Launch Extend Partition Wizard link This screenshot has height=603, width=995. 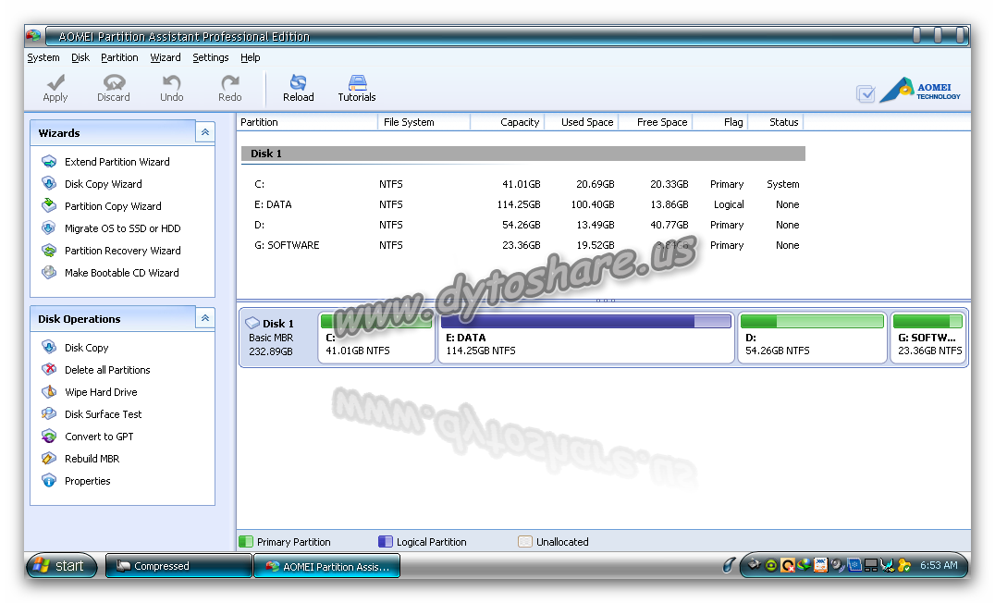(117, 162)
